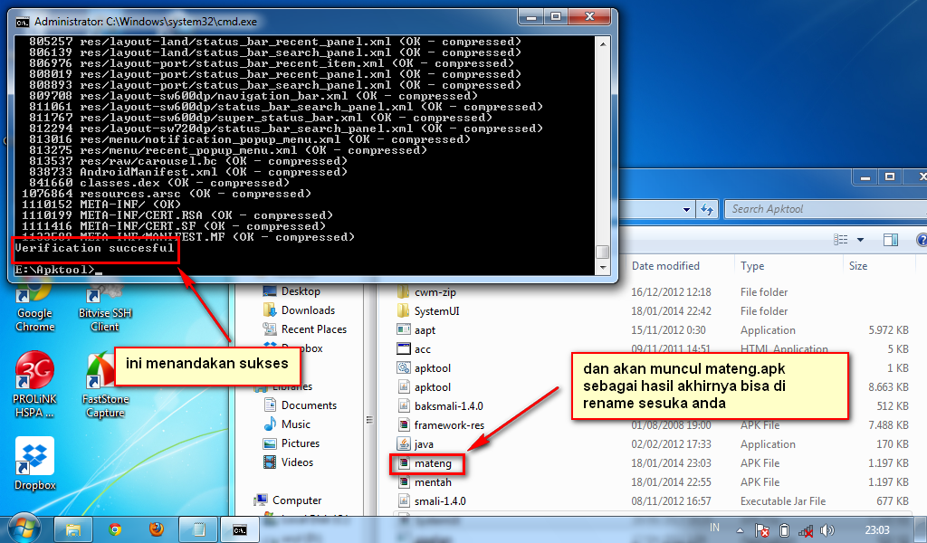Viewport: 927px width, 543px height.
Task: Open the java executable in the file list
Action: click(x=422, y=443)
